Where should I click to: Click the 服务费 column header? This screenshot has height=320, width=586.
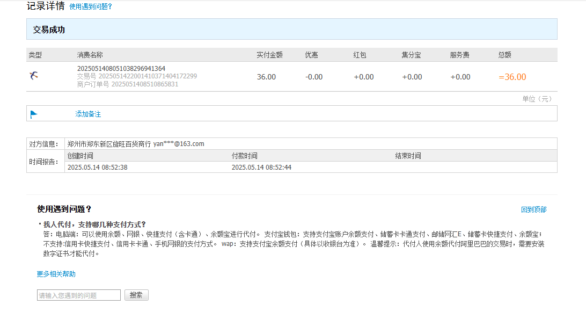coord(460,55)
